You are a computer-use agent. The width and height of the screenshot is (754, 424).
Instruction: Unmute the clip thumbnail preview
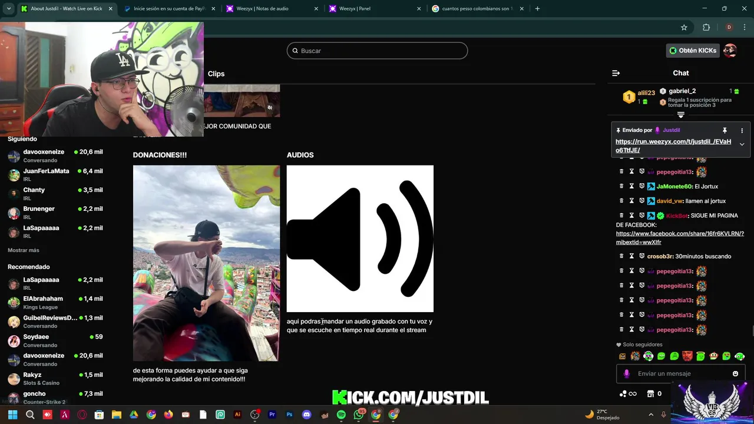click(x=270, y=108)
